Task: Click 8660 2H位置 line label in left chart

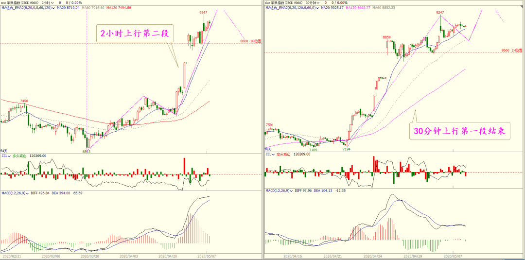Action: tap(250, 41)
